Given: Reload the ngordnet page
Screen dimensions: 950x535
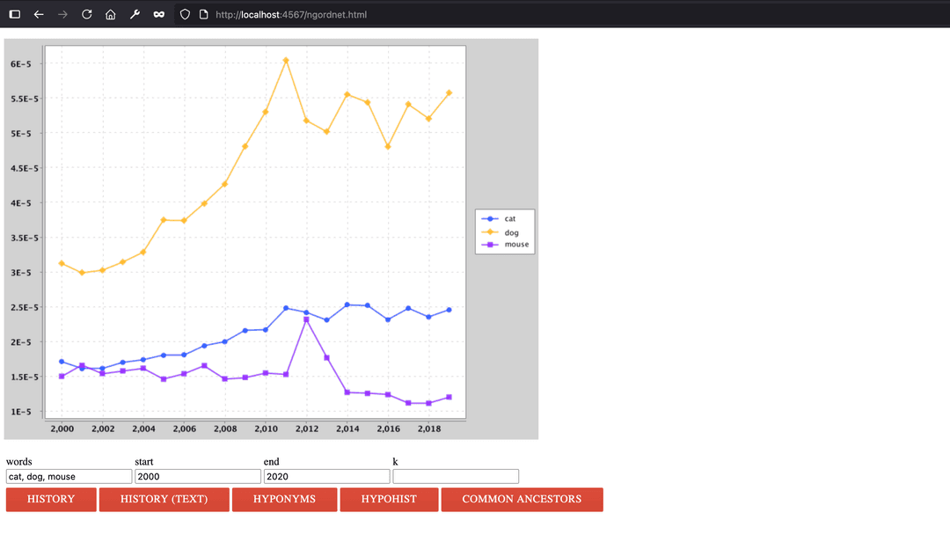Looking at the screenshot, I should (x=86, y=15).
